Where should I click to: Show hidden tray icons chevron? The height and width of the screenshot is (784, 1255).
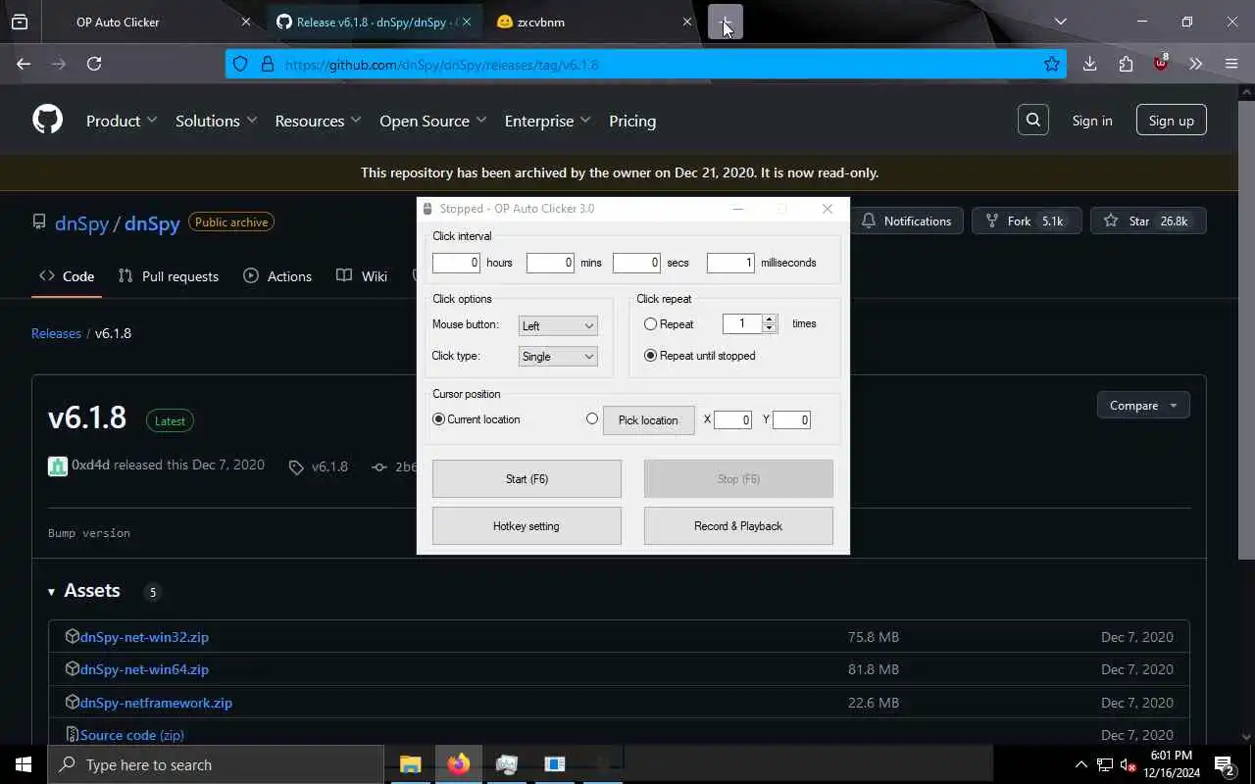[1081, 764]
